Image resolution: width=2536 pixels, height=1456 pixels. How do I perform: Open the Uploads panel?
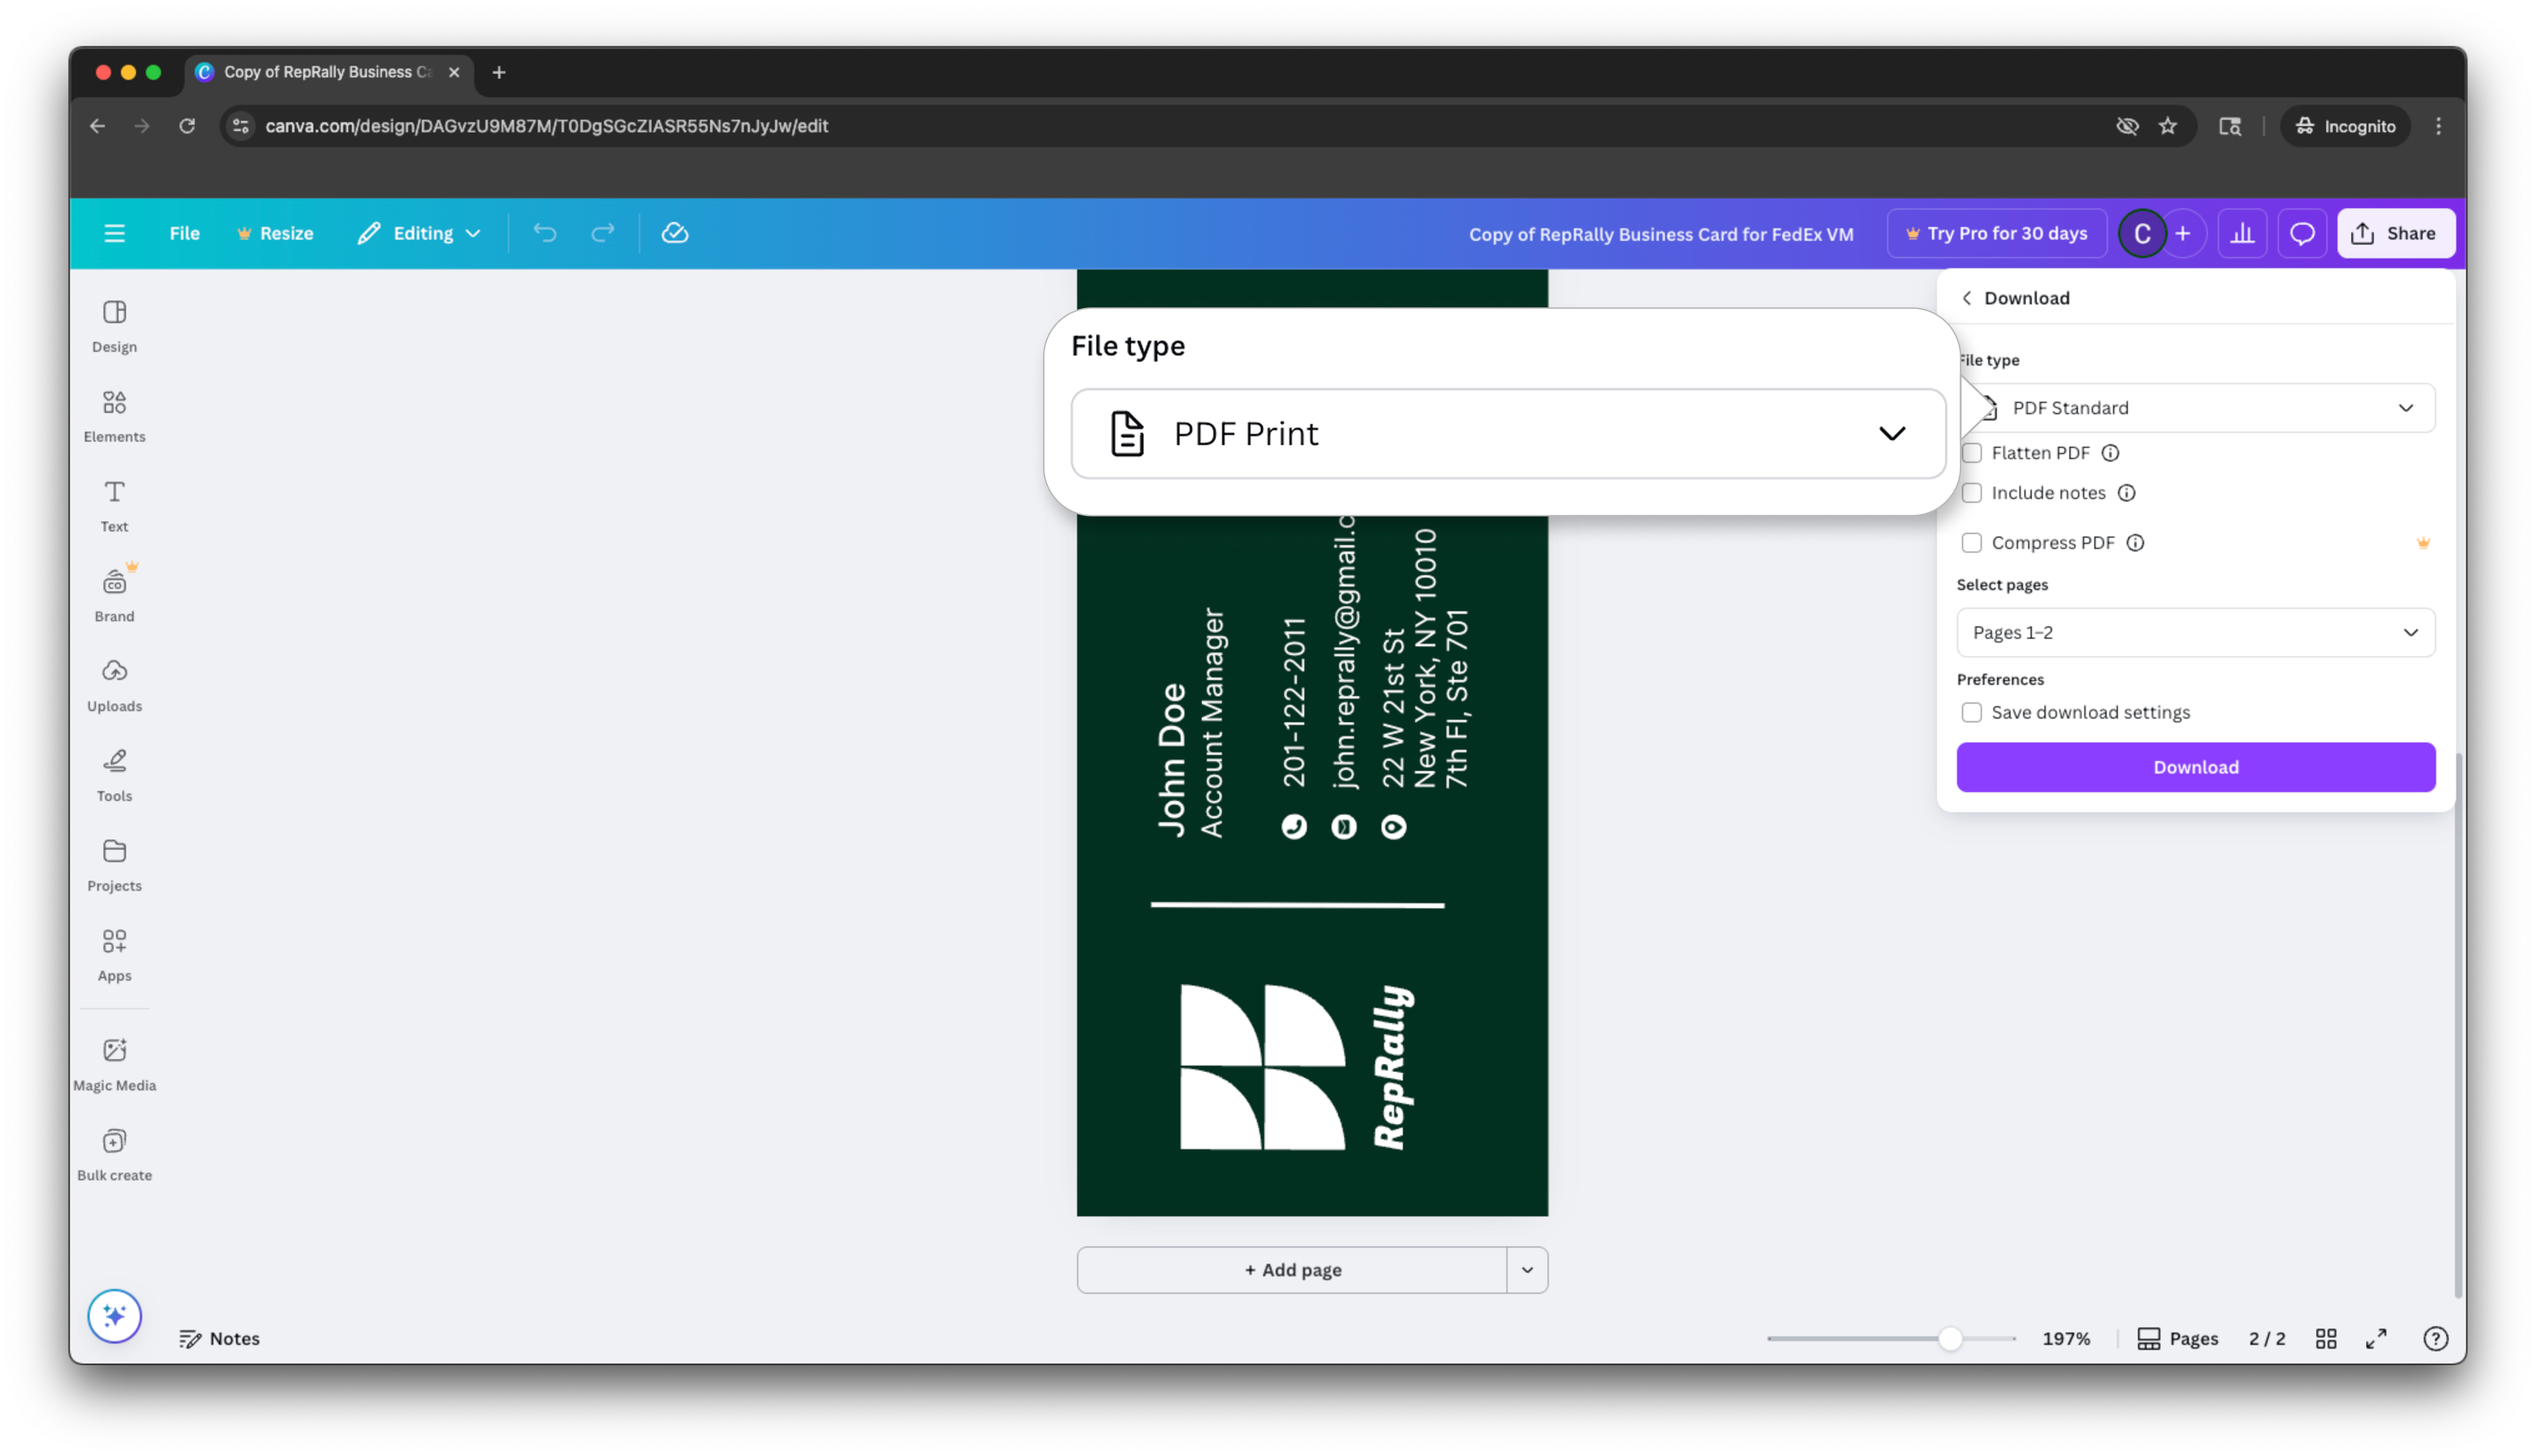point(114,686)
